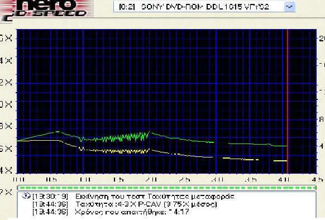Click the 0.5 label on the horizontal axis
The width and height of the screenshot is (325, 220).
point(51,179)
